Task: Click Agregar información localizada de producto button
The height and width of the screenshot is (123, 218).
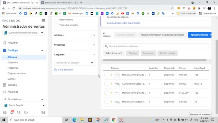Action: point(162,35)
